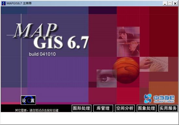
Task: Open the 设置 (Settings) button
Action: tap(28, 100)
